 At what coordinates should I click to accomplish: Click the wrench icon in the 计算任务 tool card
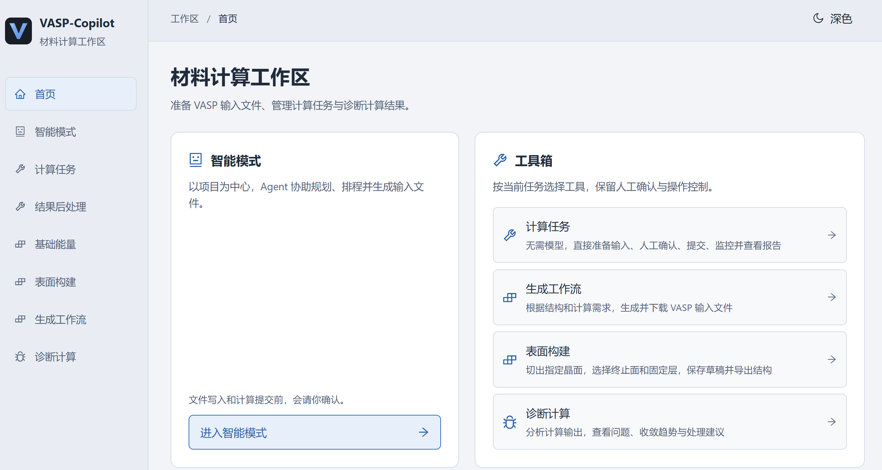(x=509, y=235)
